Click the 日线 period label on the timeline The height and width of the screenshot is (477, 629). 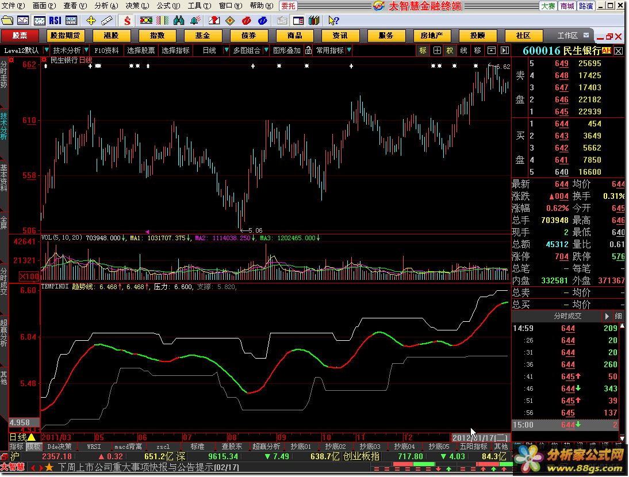[18, 437]
